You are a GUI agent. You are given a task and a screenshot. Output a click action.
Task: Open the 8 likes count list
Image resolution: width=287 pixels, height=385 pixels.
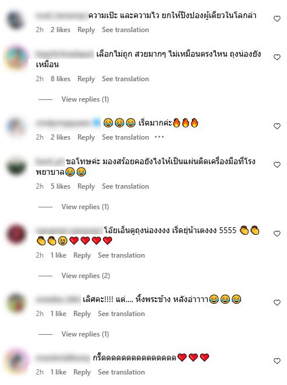click(61, 79)
